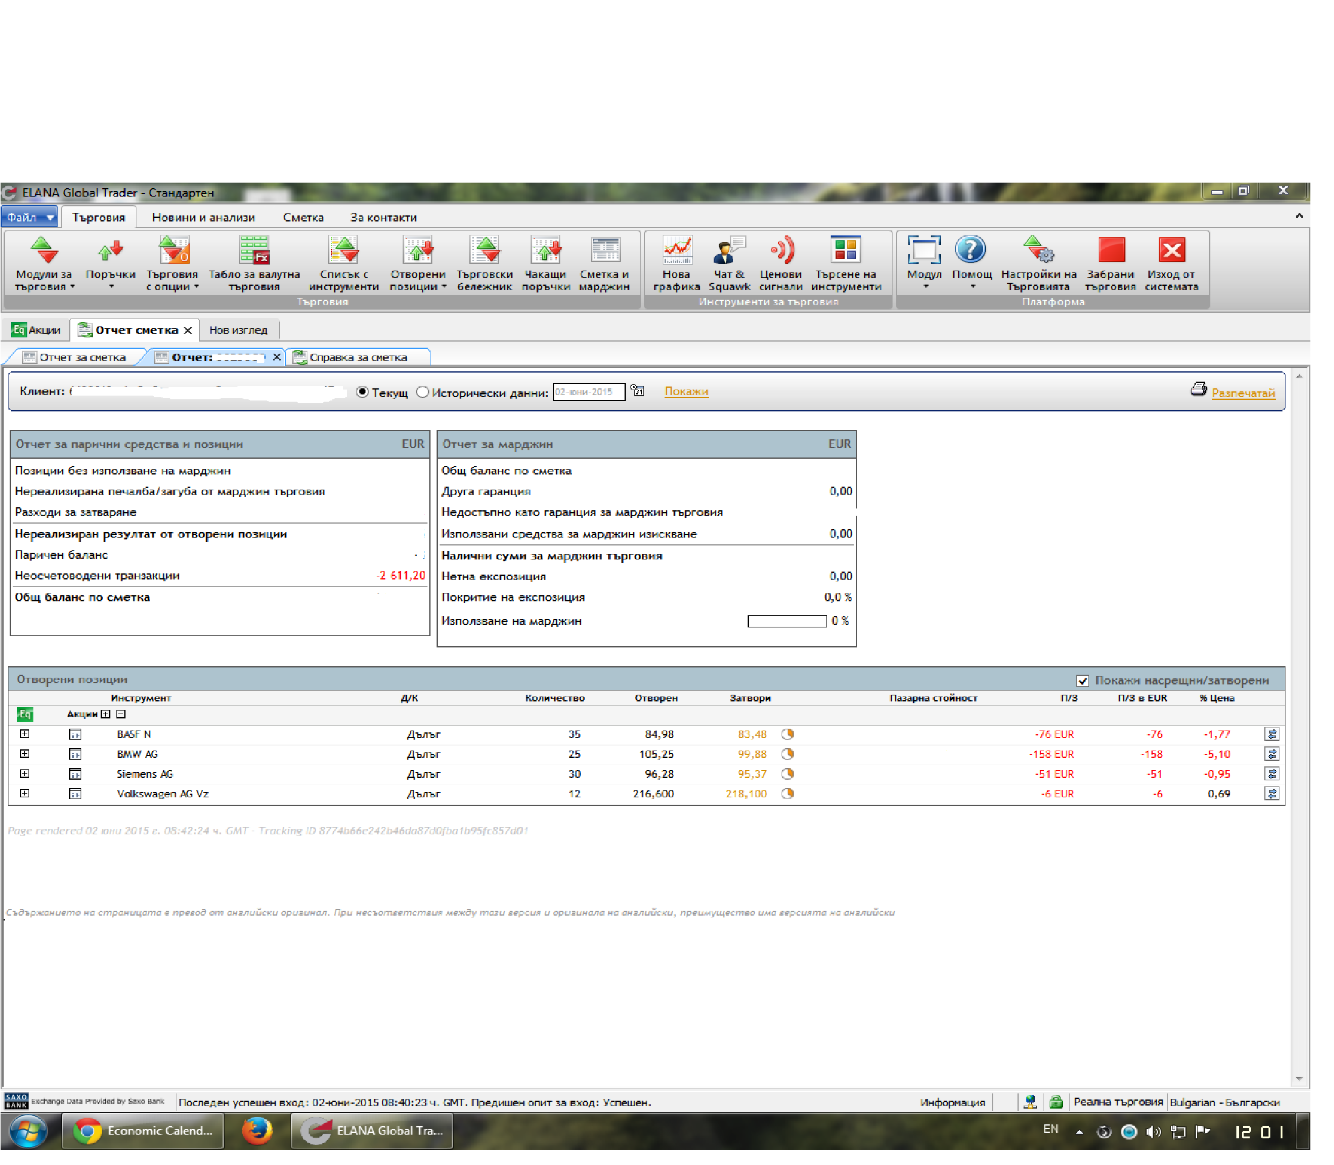
Task: Open Сметка ribbon tab
Action: (303, 217)
